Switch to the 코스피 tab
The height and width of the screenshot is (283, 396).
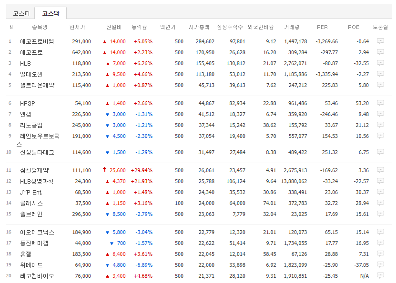(21, 13)
